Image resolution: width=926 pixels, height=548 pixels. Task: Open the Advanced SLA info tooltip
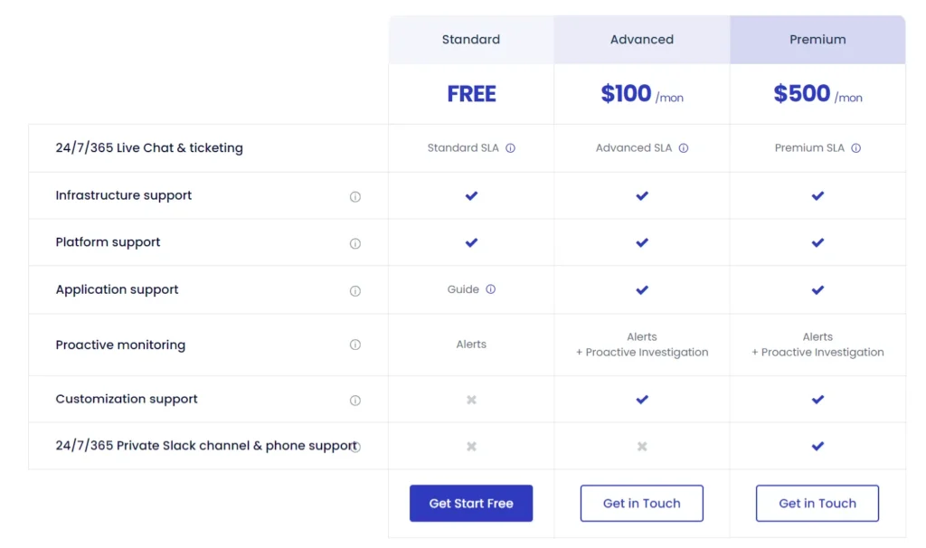pyautogui.click(x=684, y=147)
